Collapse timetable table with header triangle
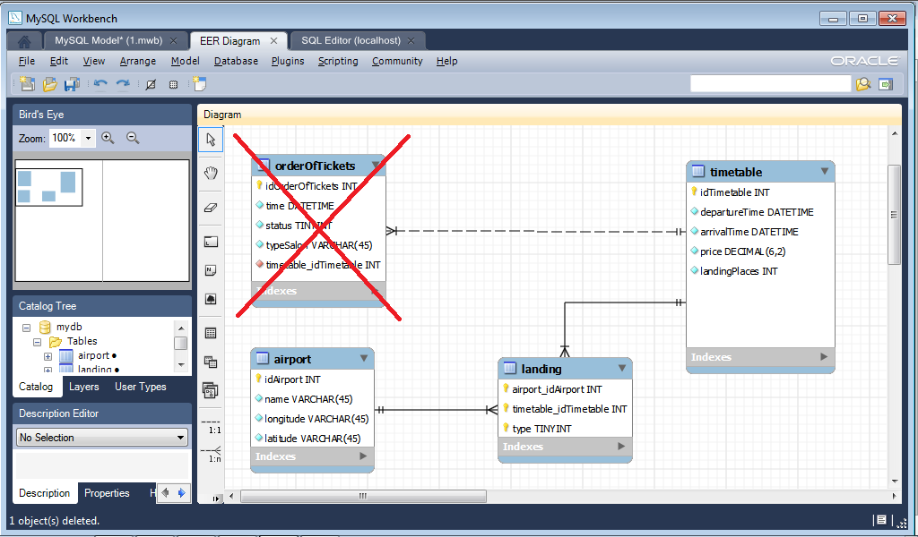 825,171
